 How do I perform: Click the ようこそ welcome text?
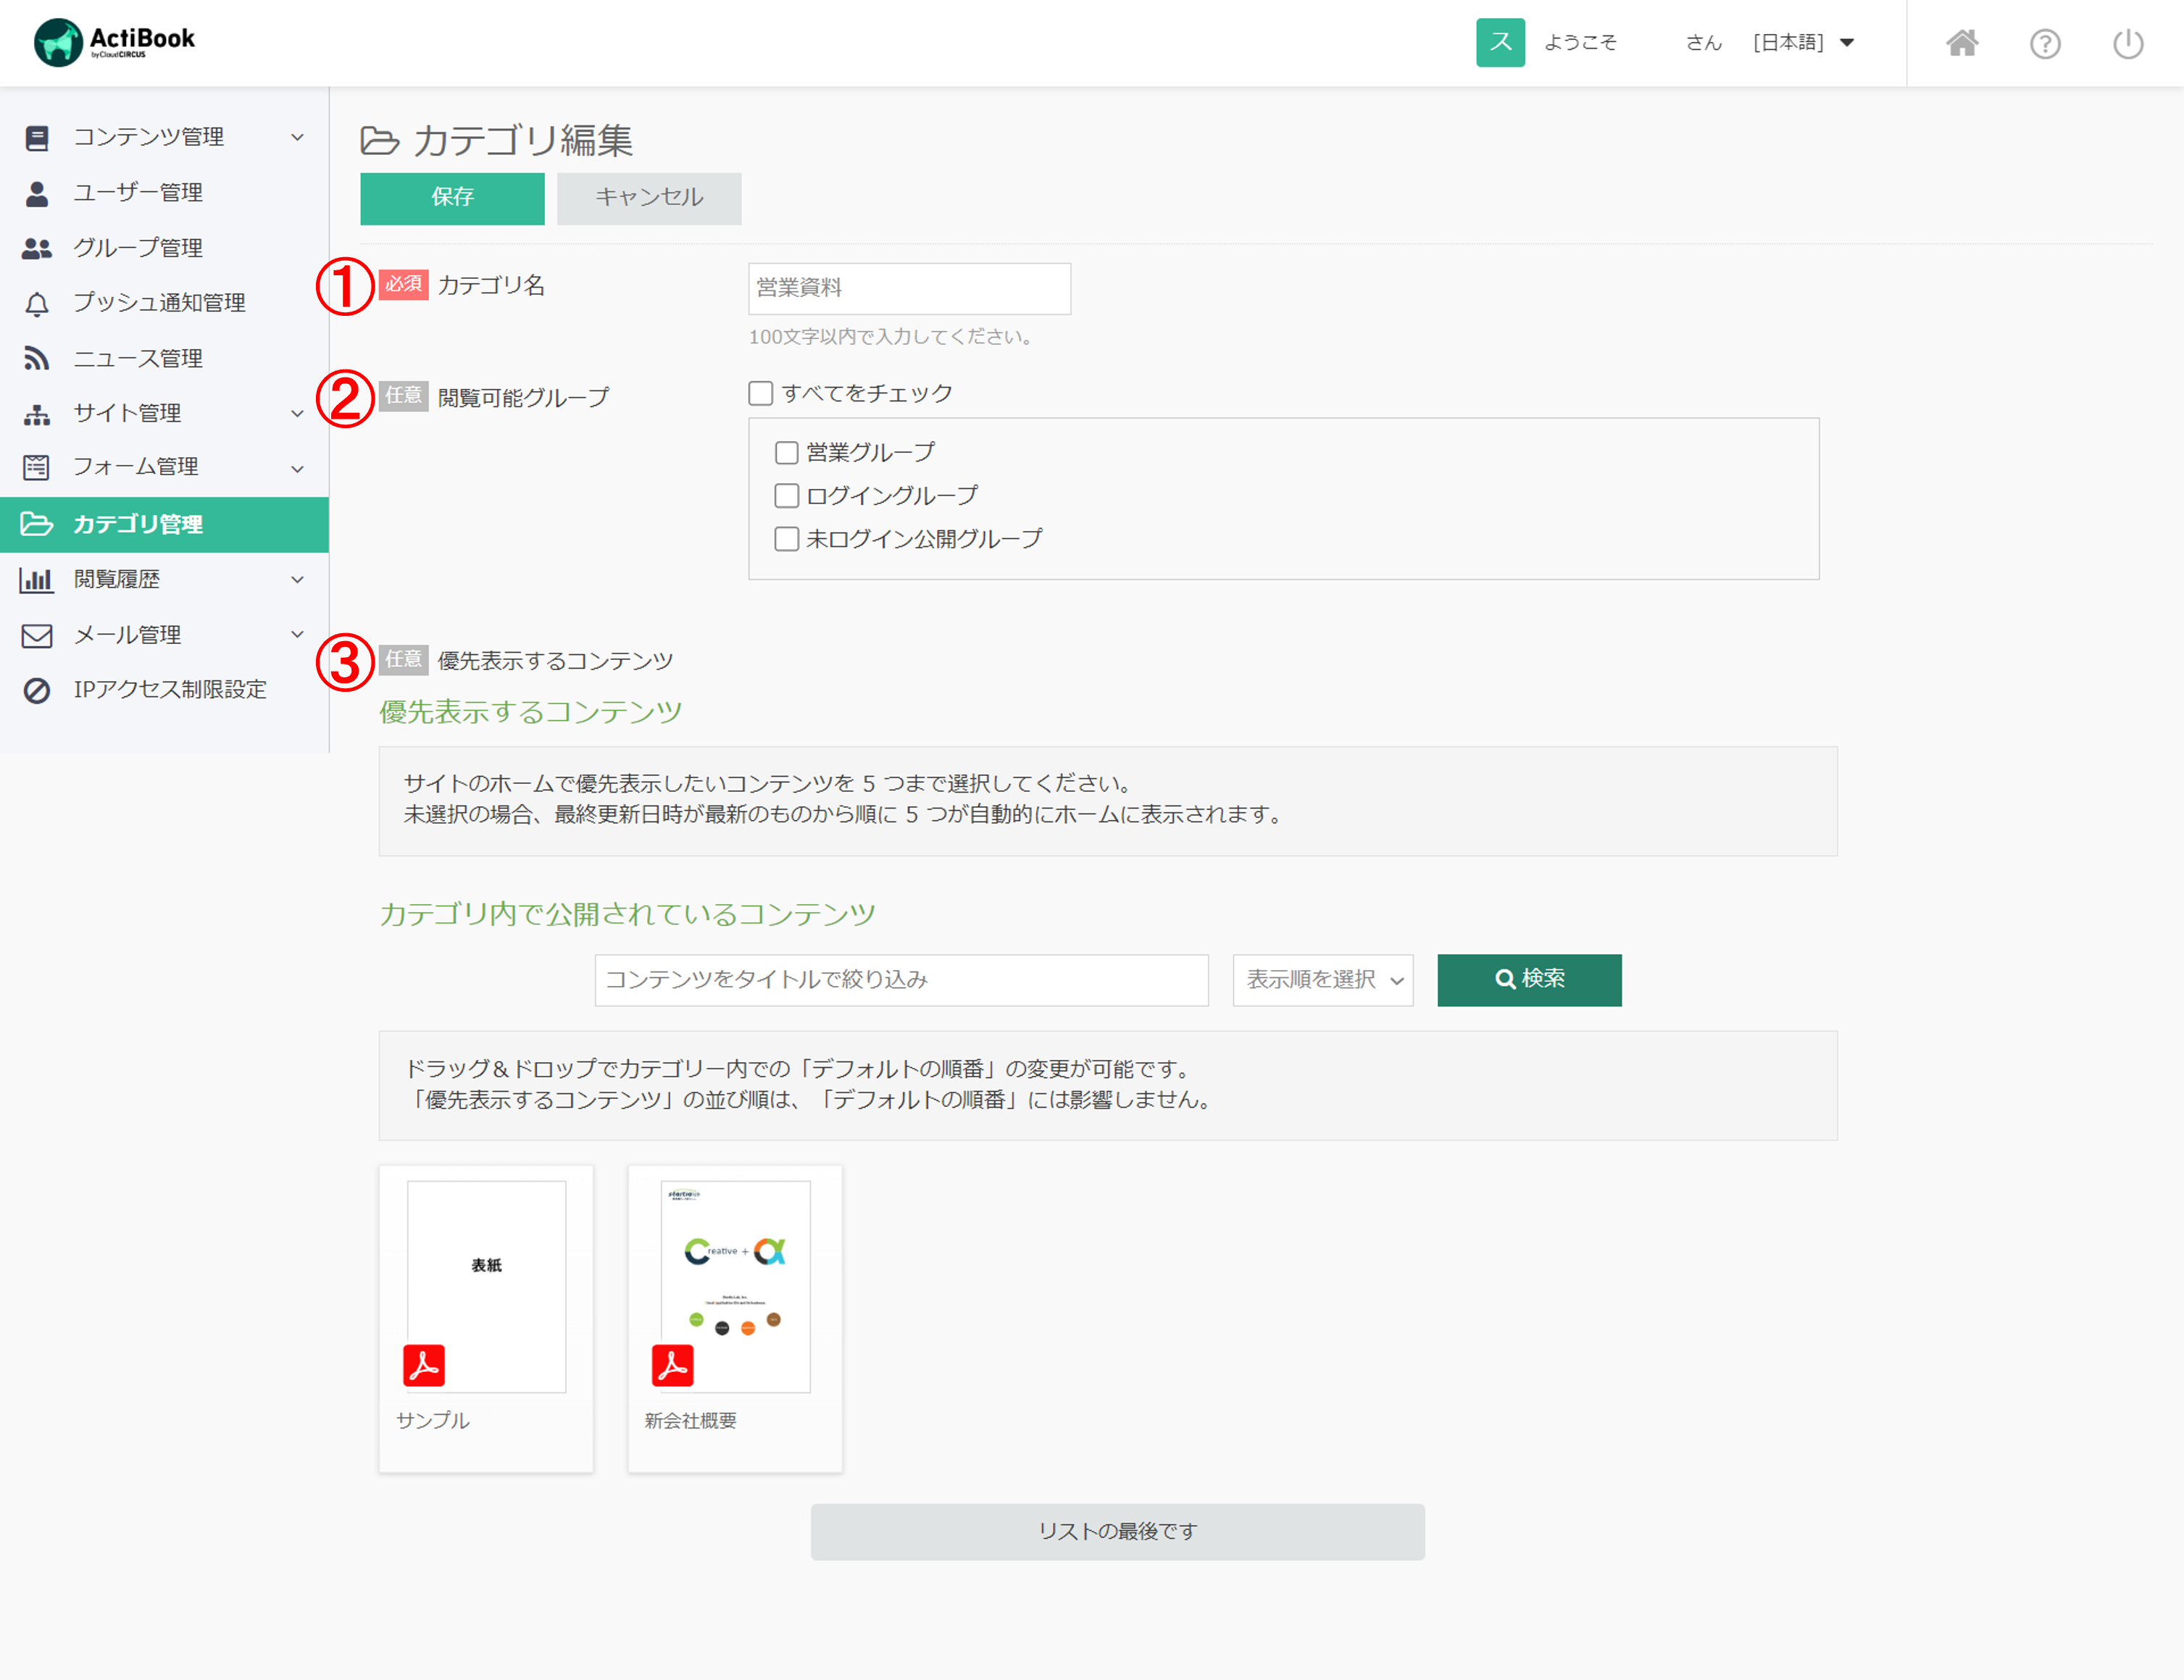[1580, 42]
